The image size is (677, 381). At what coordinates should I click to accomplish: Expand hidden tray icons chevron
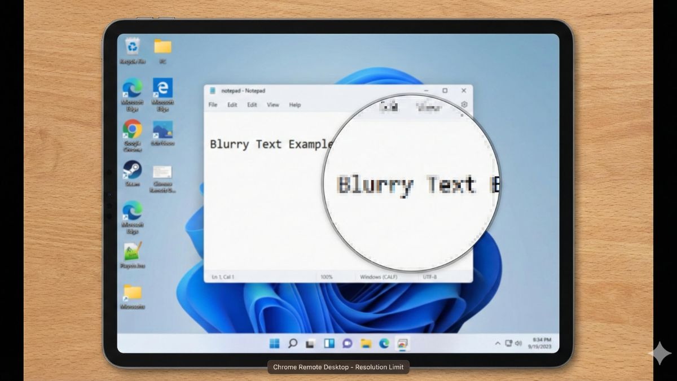tap(498, 343)
